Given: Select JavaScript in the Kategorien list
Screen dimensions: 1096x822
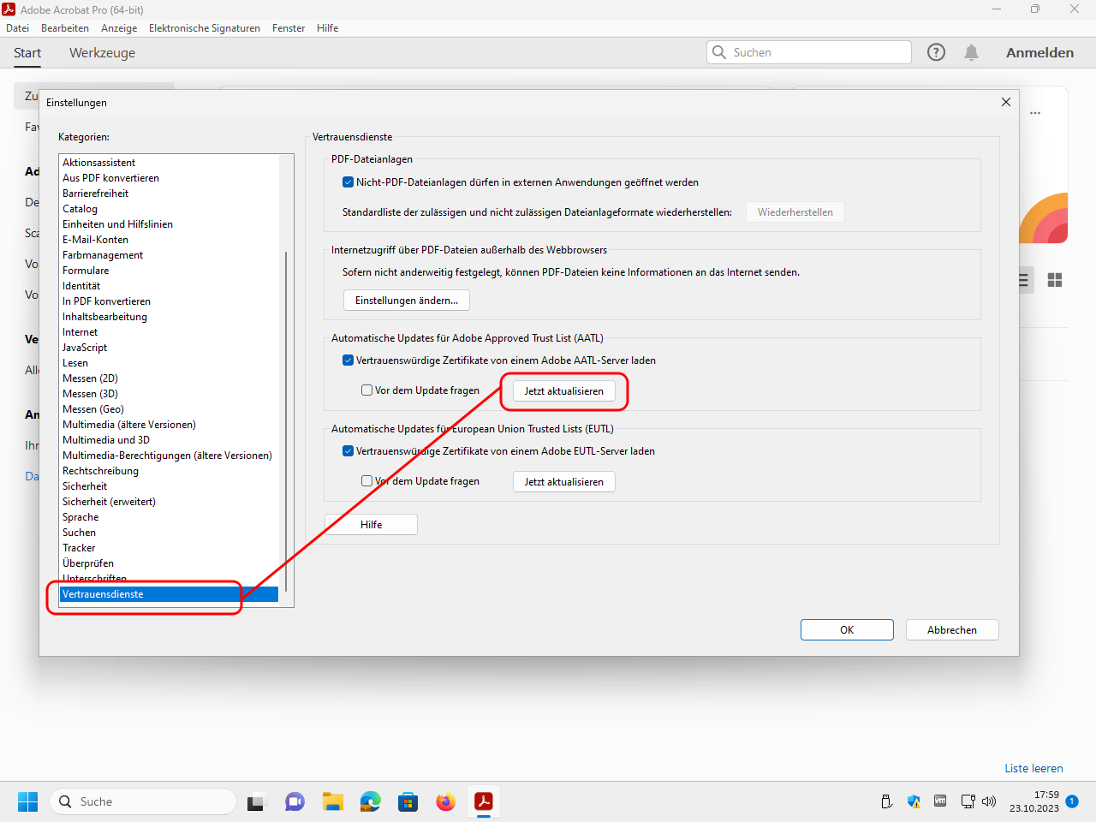Looking at the screenshot, I should (x=85, y=348).
